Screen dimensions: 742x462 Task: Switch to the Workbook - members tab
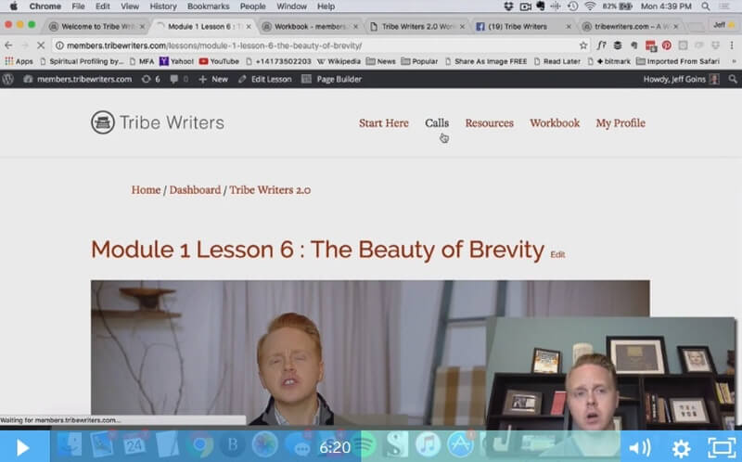click(308, 27)
